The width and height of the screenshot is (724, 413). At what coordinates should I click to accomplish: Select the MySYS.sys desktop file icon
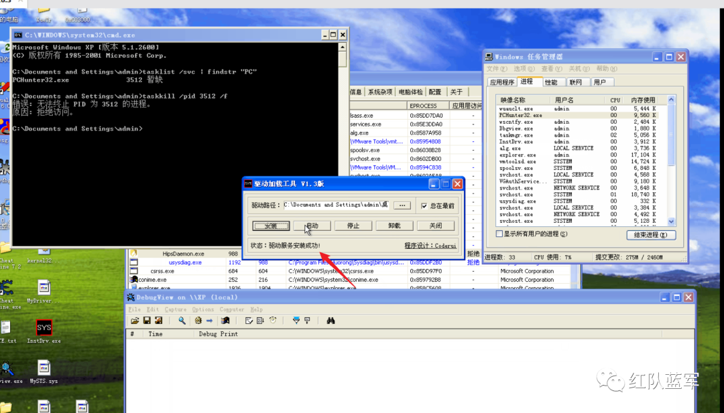tap(44, 372)
